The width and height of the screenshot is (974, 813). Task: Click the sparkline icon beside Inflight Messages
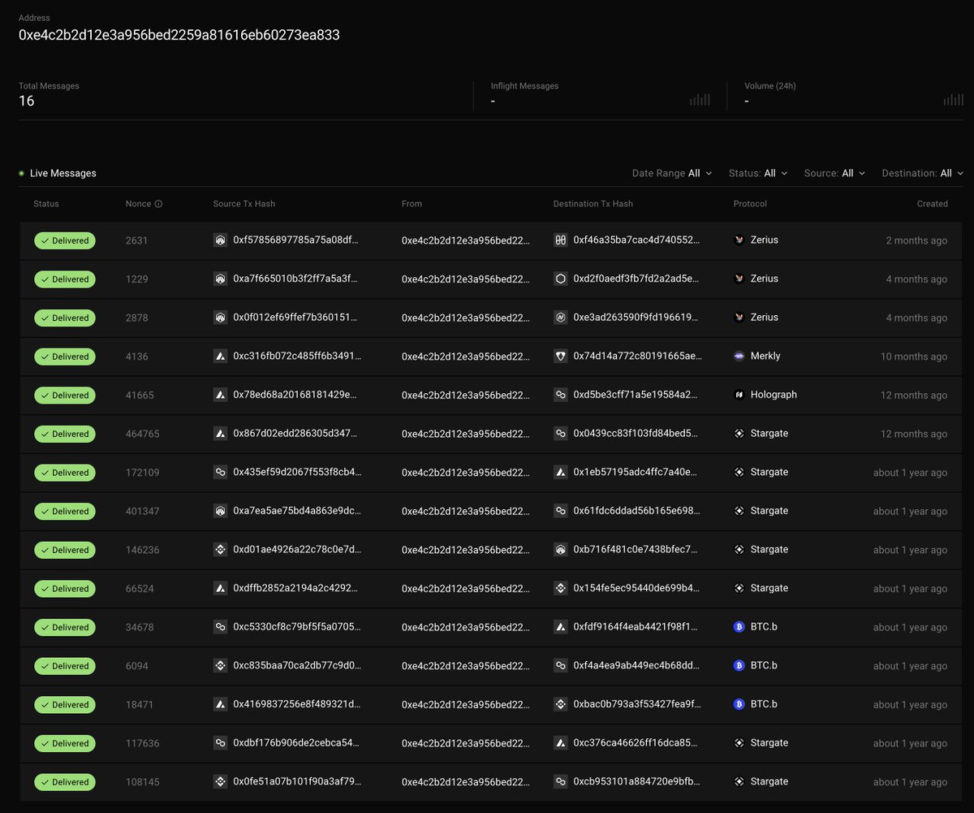click(700, 99)
